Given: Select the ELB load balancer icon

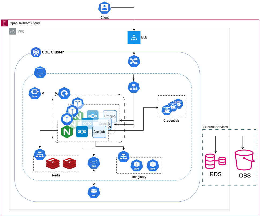Looking at the screenshot, I should [x=134, y=38].
